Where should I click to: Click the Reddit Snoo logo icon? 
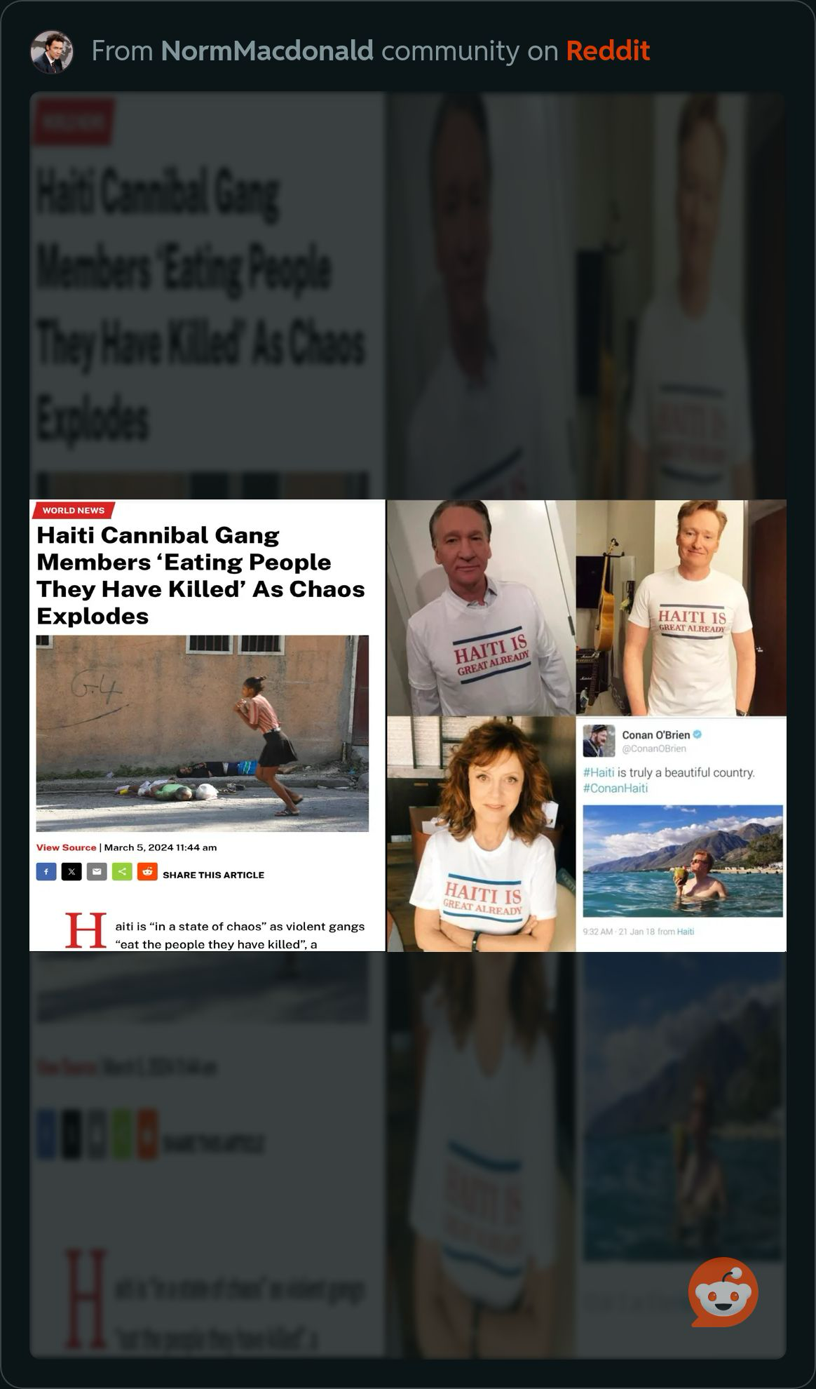coord(723,1291)
